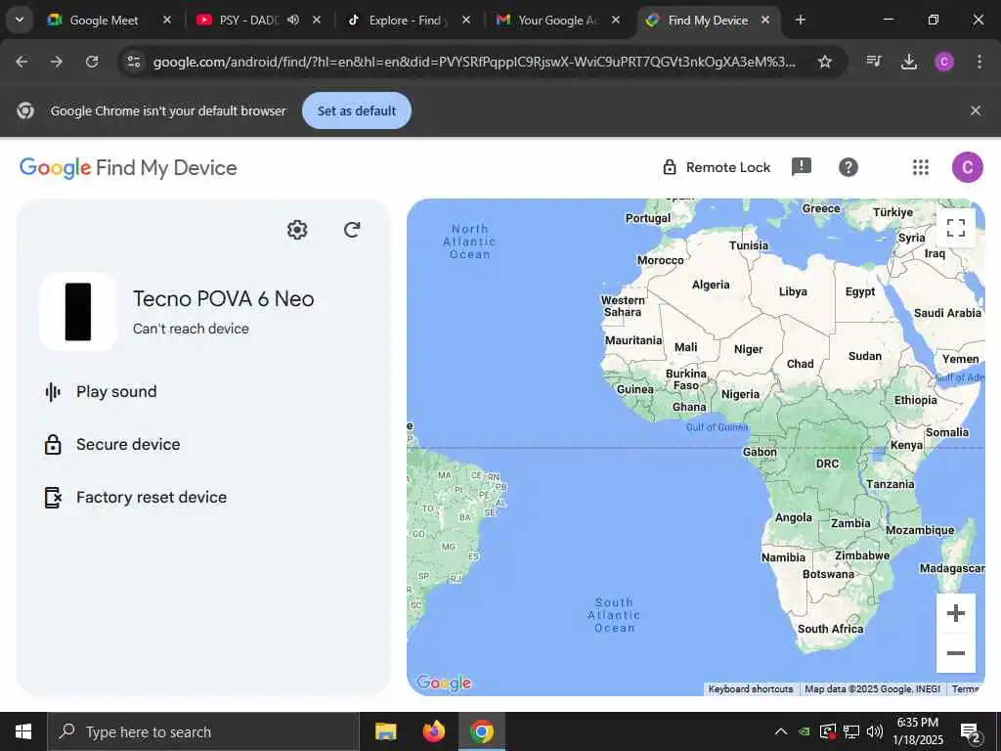Switch to the PSY - DADDY YouTube tab
Viewport: 1001px width, 751px height.
coord(249,21)
